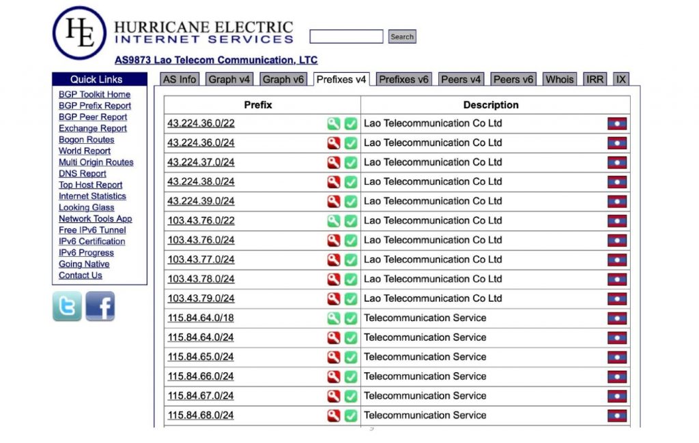Open Top Host Report link

[x=91, y=185]
